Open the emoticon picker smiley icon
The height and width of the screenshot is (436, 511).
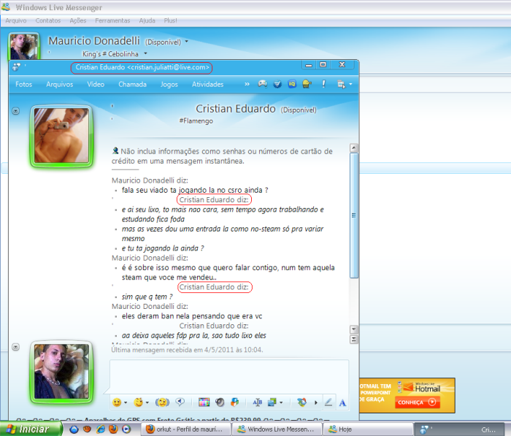(116, 402)
